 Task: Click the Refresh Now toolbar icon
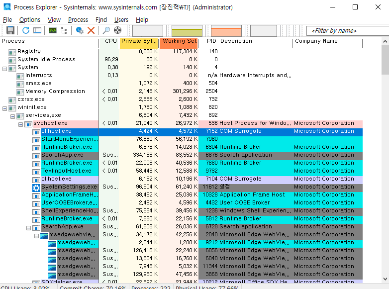click(26, 30)
